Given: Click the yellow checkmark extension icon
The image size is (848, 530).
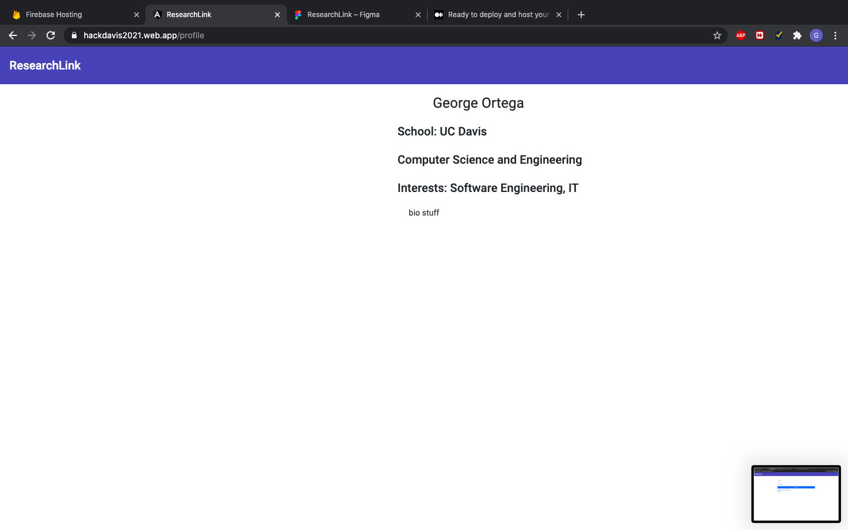Looking at the screenshot, I should [x=779, y=35].
